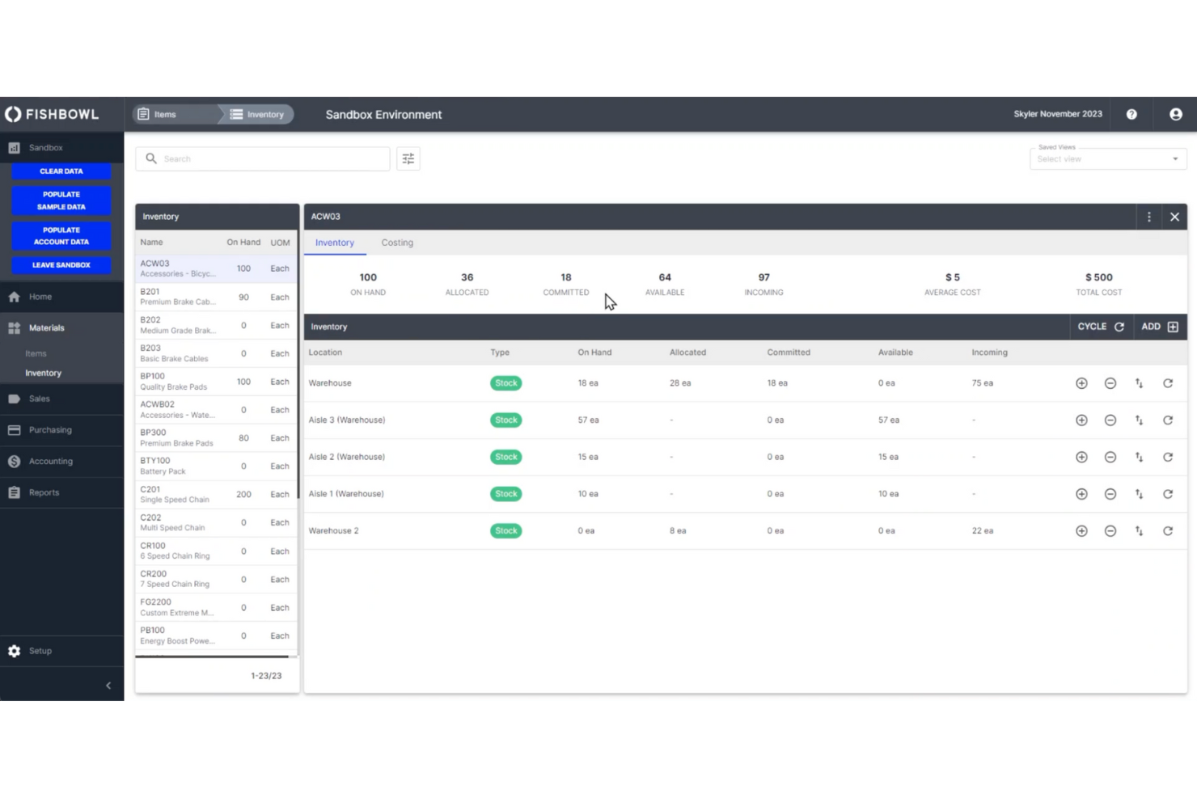Viewport: 1197px width, 798px height.
Task: Open the Saved Views Select view dropdown
Action: point(1107,158)
